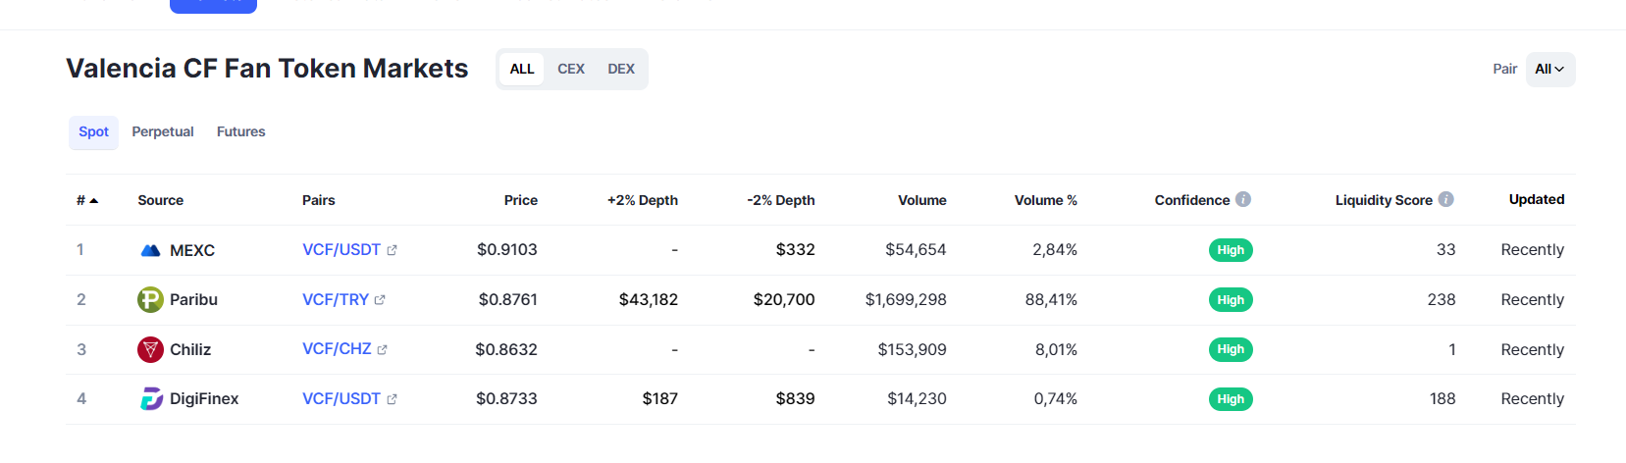Sort table by Volume column header
The height and width of the screenshot is (463, 1626).
(x=922, y=200)
